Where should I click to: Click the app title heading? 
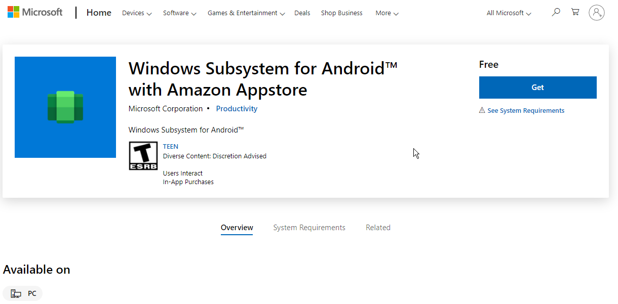click(x=263, y=79)
